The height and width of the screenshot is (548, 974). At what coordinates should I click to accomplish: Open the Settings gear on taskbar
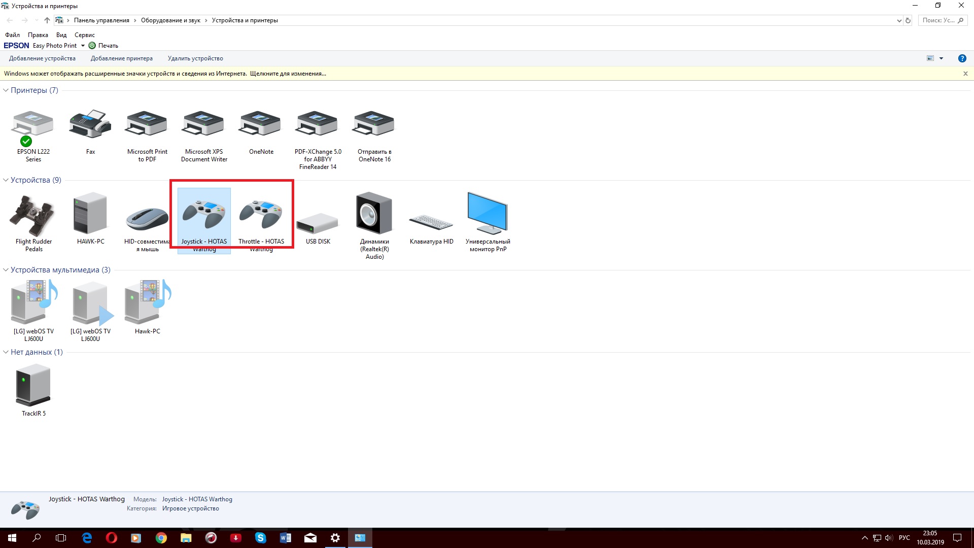(335, 538)
